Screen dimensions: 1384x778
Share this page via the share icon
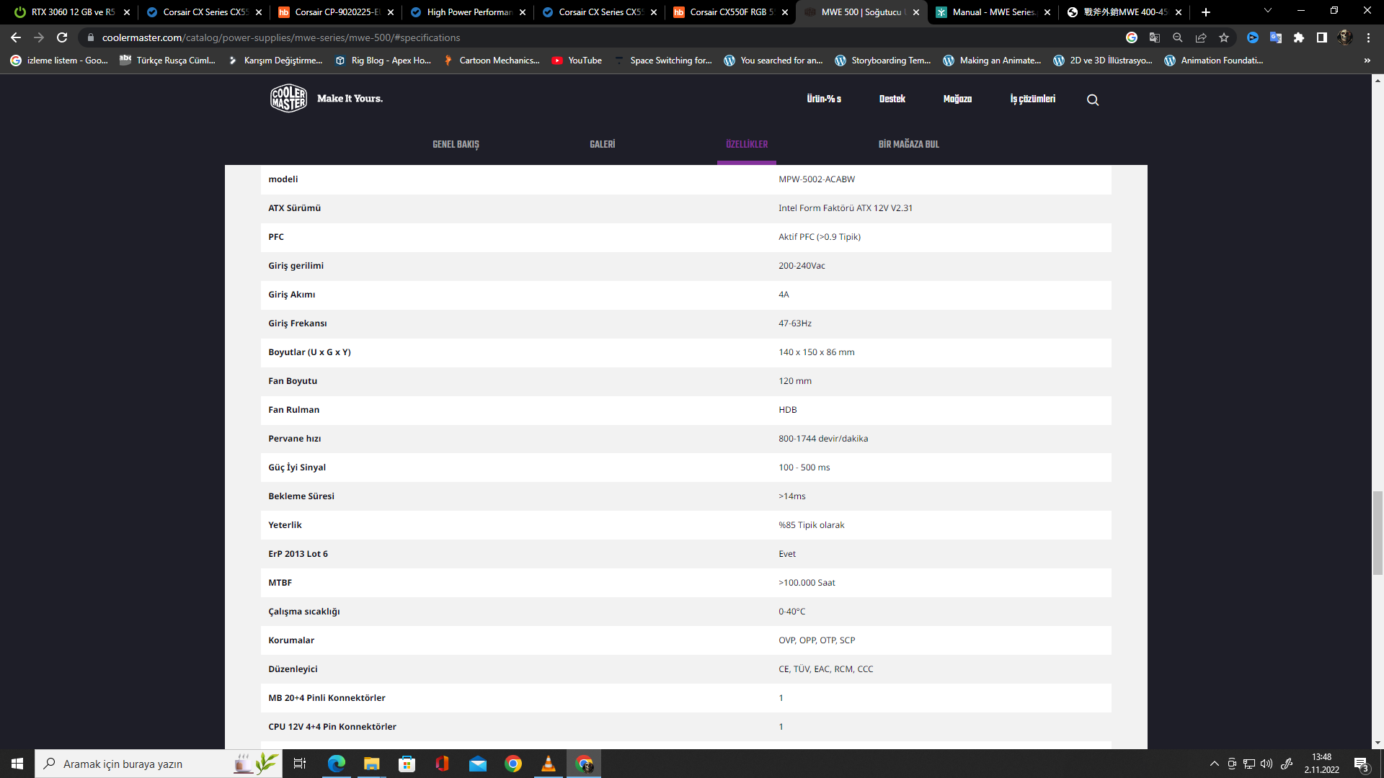[1201, 37]
